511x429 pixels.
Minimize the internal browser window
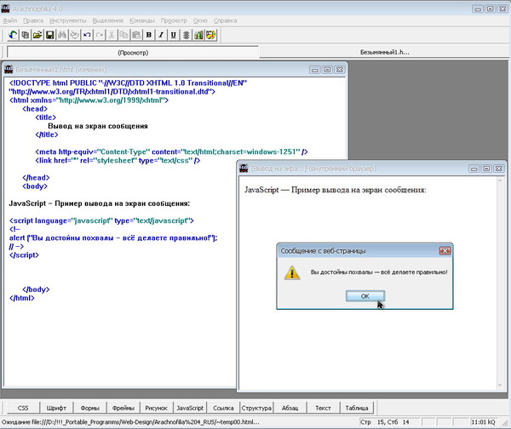pyautogui.click(x=474, y=169)
